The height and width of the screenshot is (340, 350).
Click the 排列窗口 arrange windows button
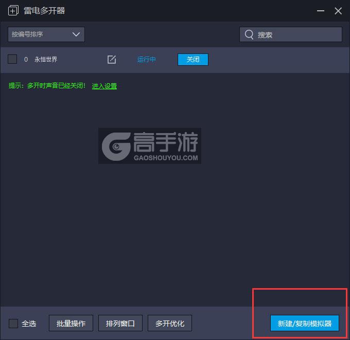coord(120,323)
